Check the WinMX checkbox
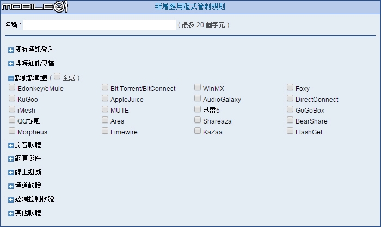 tap(198, 87)
